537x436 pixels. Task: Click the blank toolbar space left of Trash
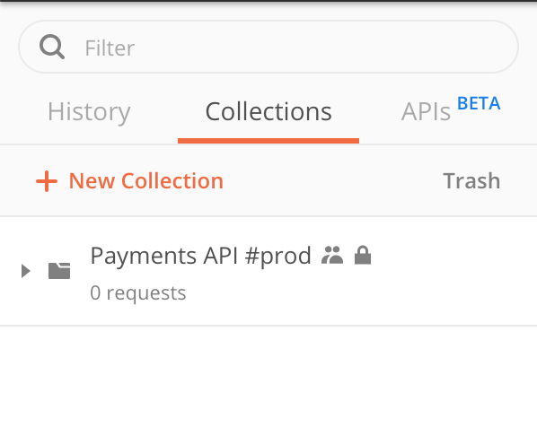point(333,180)
